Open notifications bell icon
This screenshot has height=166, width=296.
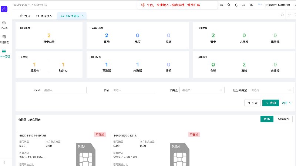236,5
